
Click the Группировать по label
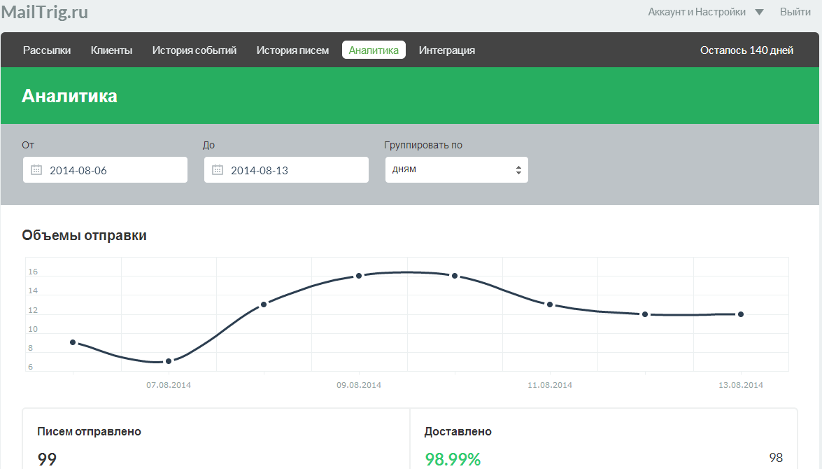[x=423, y=145]
